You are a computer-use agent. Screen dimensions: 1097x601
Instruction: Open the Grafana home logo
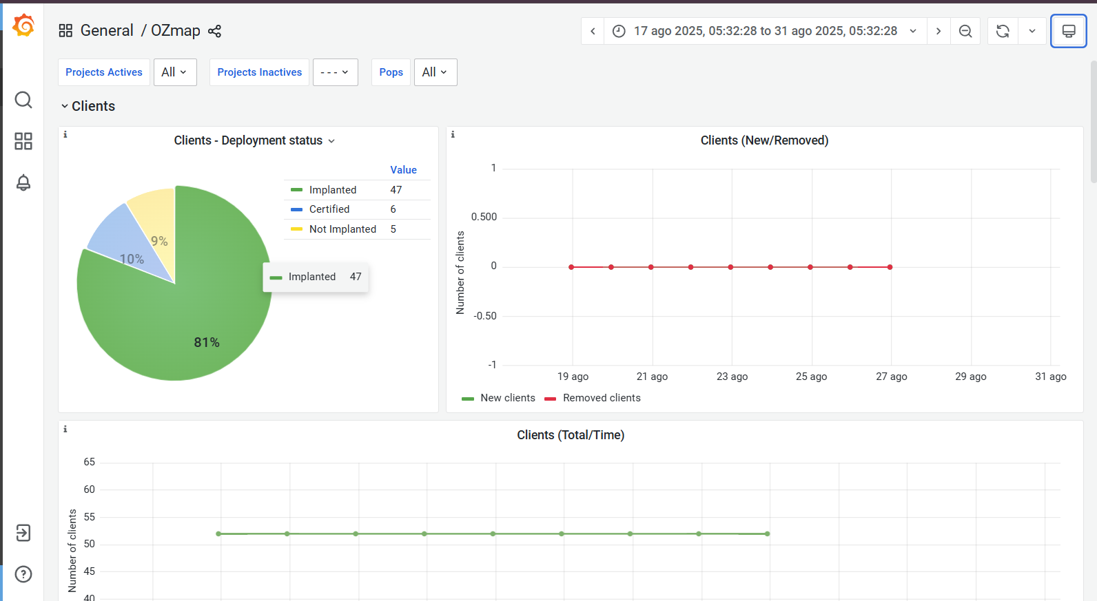click(x=23, y=25)
